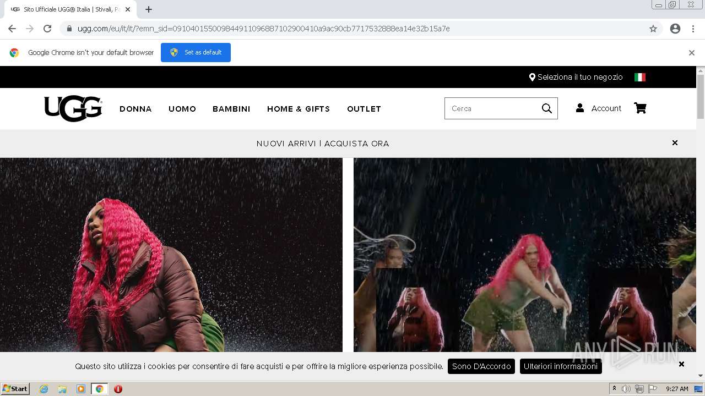
Task: Click the Chrome taskbar icon
Action: [100, 389]
